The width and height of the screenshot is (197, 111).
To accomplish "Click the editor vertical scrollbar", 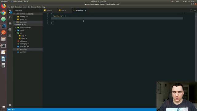I will pos(196,47).
